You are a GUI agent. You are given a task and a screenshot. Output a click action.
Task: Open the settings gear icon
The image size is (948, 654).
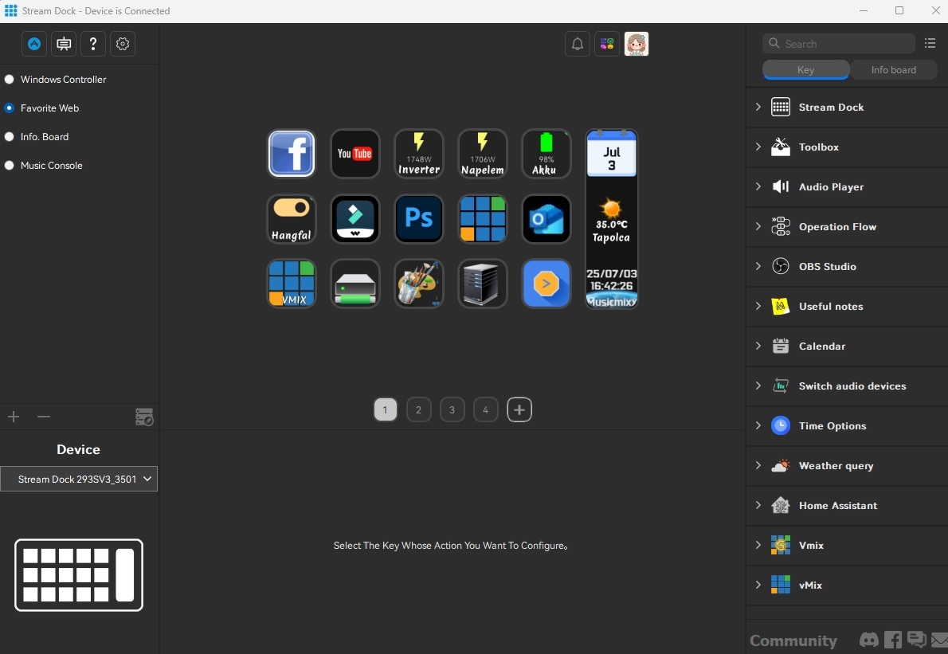(x=123, y=44)
